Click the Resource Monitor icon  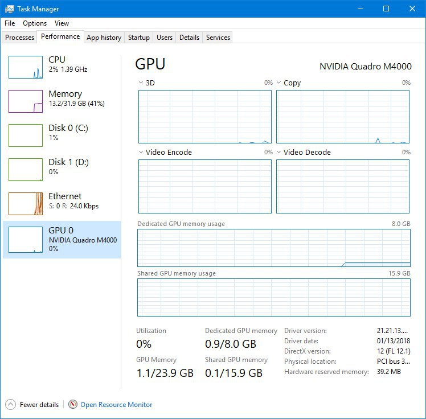(x=73, y=404)
